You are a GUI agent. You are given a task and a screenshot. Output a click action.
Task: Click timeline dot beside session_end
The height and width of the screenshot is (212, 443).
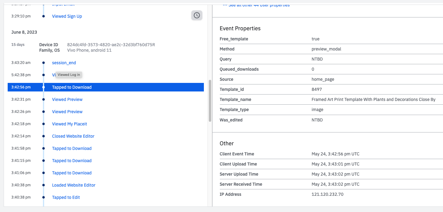[x=44, y=63]
